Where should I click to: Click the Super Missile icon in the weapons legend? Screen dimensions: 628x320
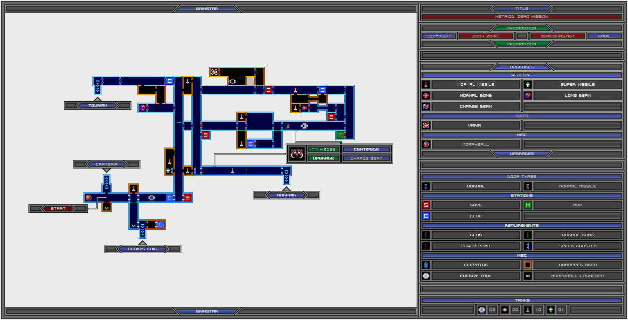pos(528,84)
